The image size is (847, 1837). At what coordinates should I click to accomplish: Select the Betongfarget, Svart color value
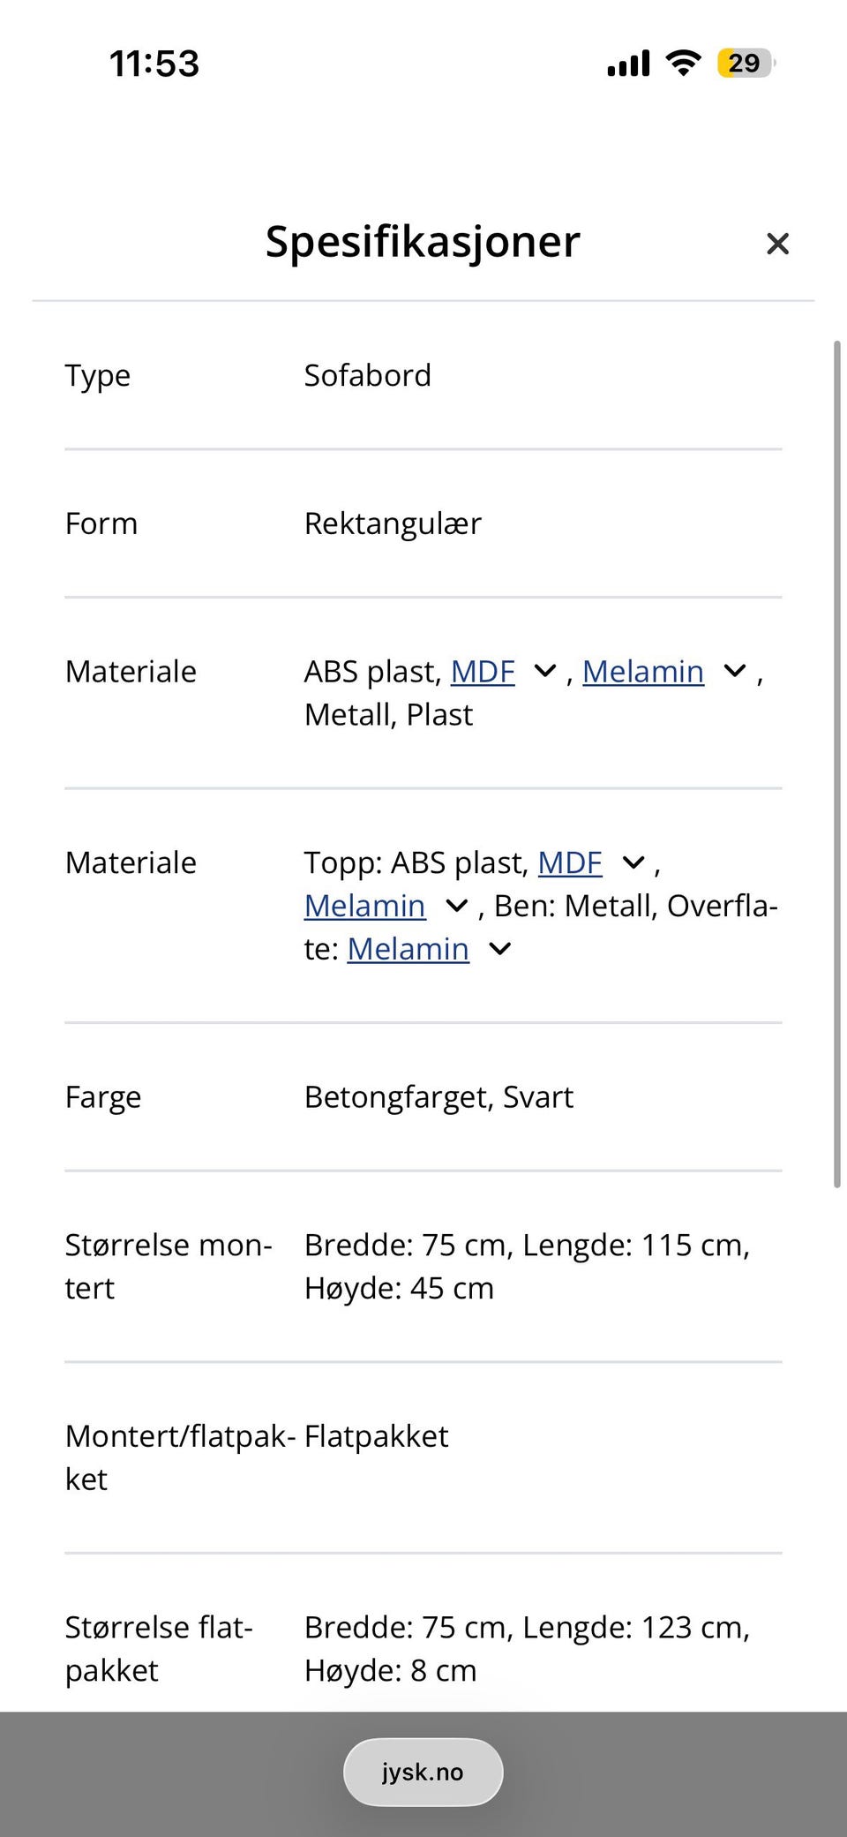tap(438, 1097)
